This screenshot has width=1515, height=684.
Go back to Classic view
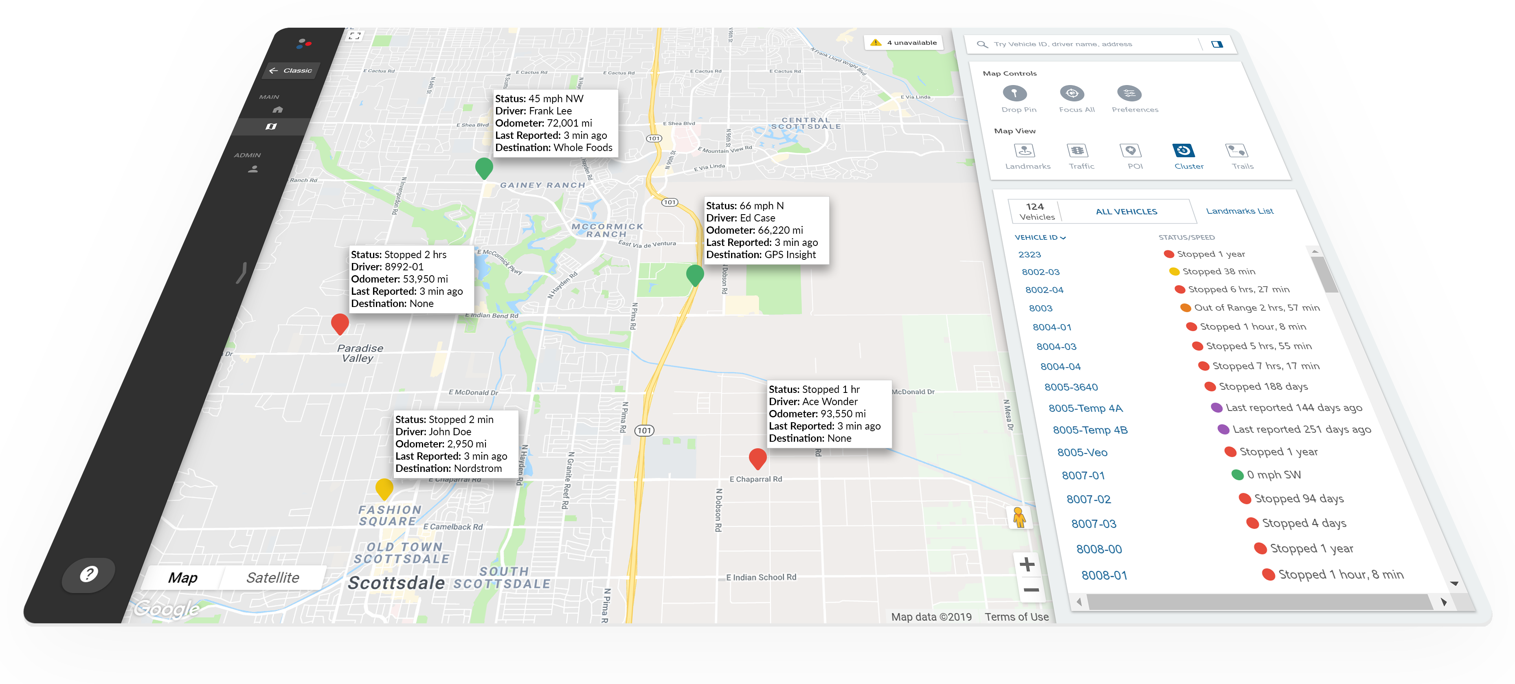pos(291,70)
